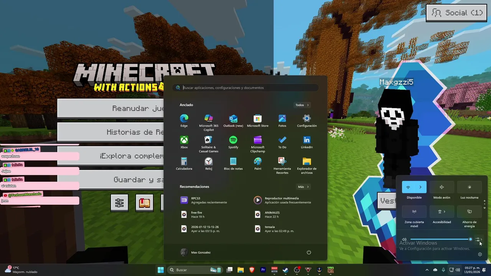Open Minecraft settings sliders icon

point(119,203)
